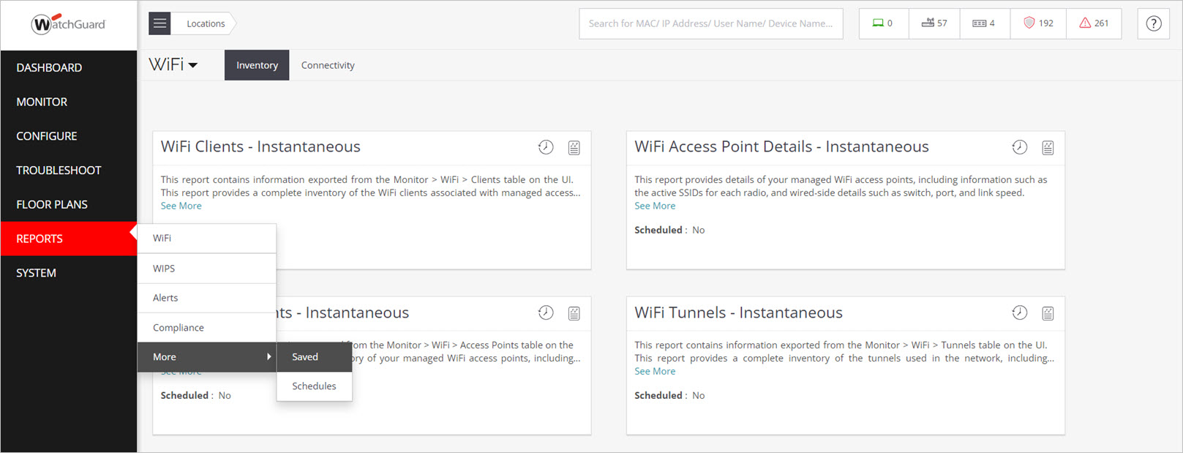Click the shield counter showing 192

tap(1038, 23)
